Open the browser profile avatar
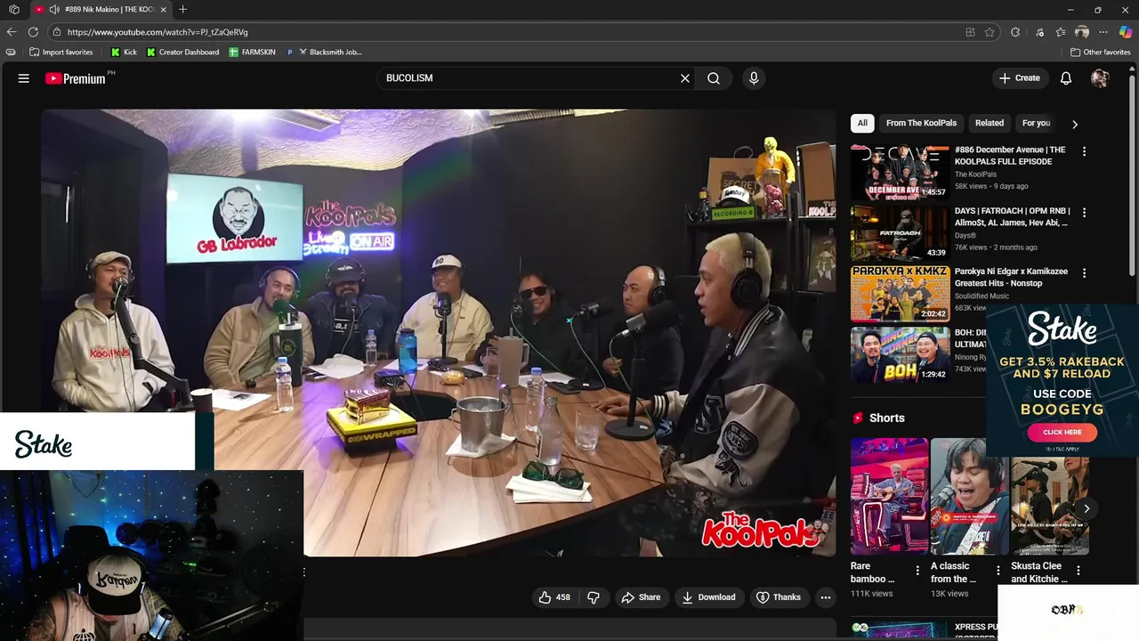Image resolution: width=1139 pixels, height=641 pixels. [x=1082, y=32]
